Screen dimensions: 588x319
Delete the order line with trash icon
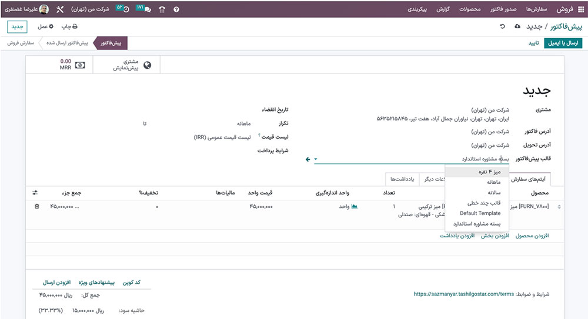click(x=37, y=206)
